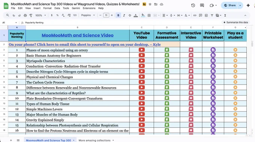Insert a link
Viewport: 255px width, 142px height.
click(195, 15)
